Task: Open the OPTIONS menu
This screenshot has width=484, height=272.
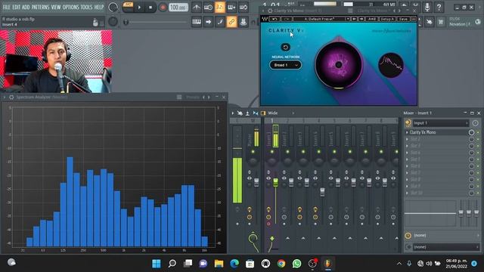Action: point(70,7)
